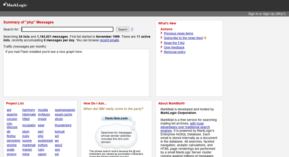Click the Give feedback link

pos(174,47)
